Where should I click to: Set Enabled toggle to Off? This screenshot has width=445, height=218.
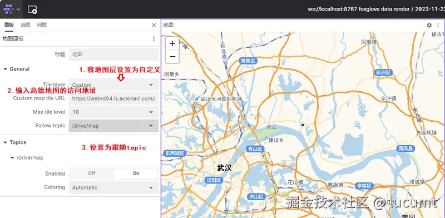(x=91, y=174)
